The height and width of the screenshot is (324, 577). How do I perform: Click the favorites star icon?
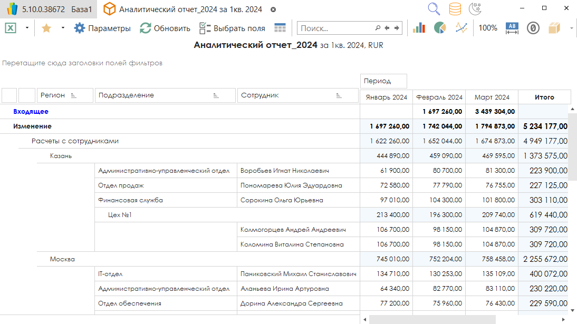pyautogui.click(x=46, y=28)
